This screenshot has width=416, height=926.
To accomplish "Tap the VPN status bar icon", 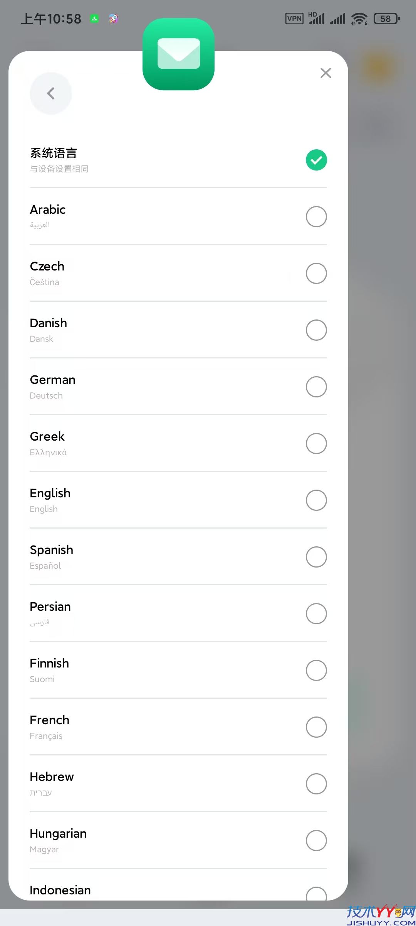I will click(x=294, y=19).
